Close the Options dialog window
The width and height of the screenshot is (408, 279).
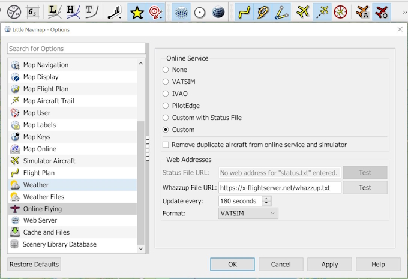(x=400, y=29)
